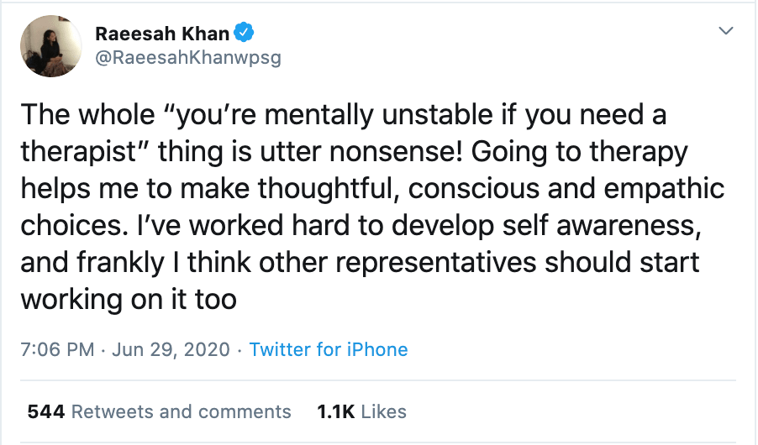View the 1.1K Likes list
Image resolution: width=758 pixels, height=445 pixels.
coord(361,411)
